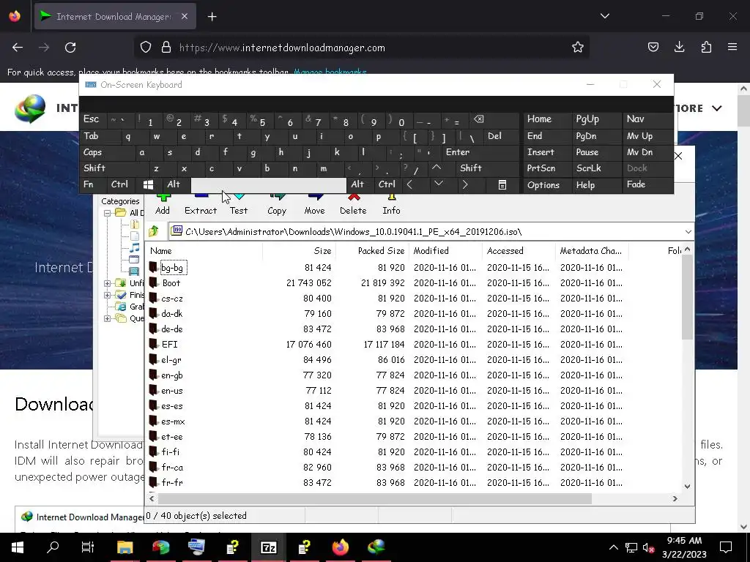Viewport: 750px width, 562px height.
Task: Open Task View on the taskbar
Action: pyautogui.click(x=88, y=547)
